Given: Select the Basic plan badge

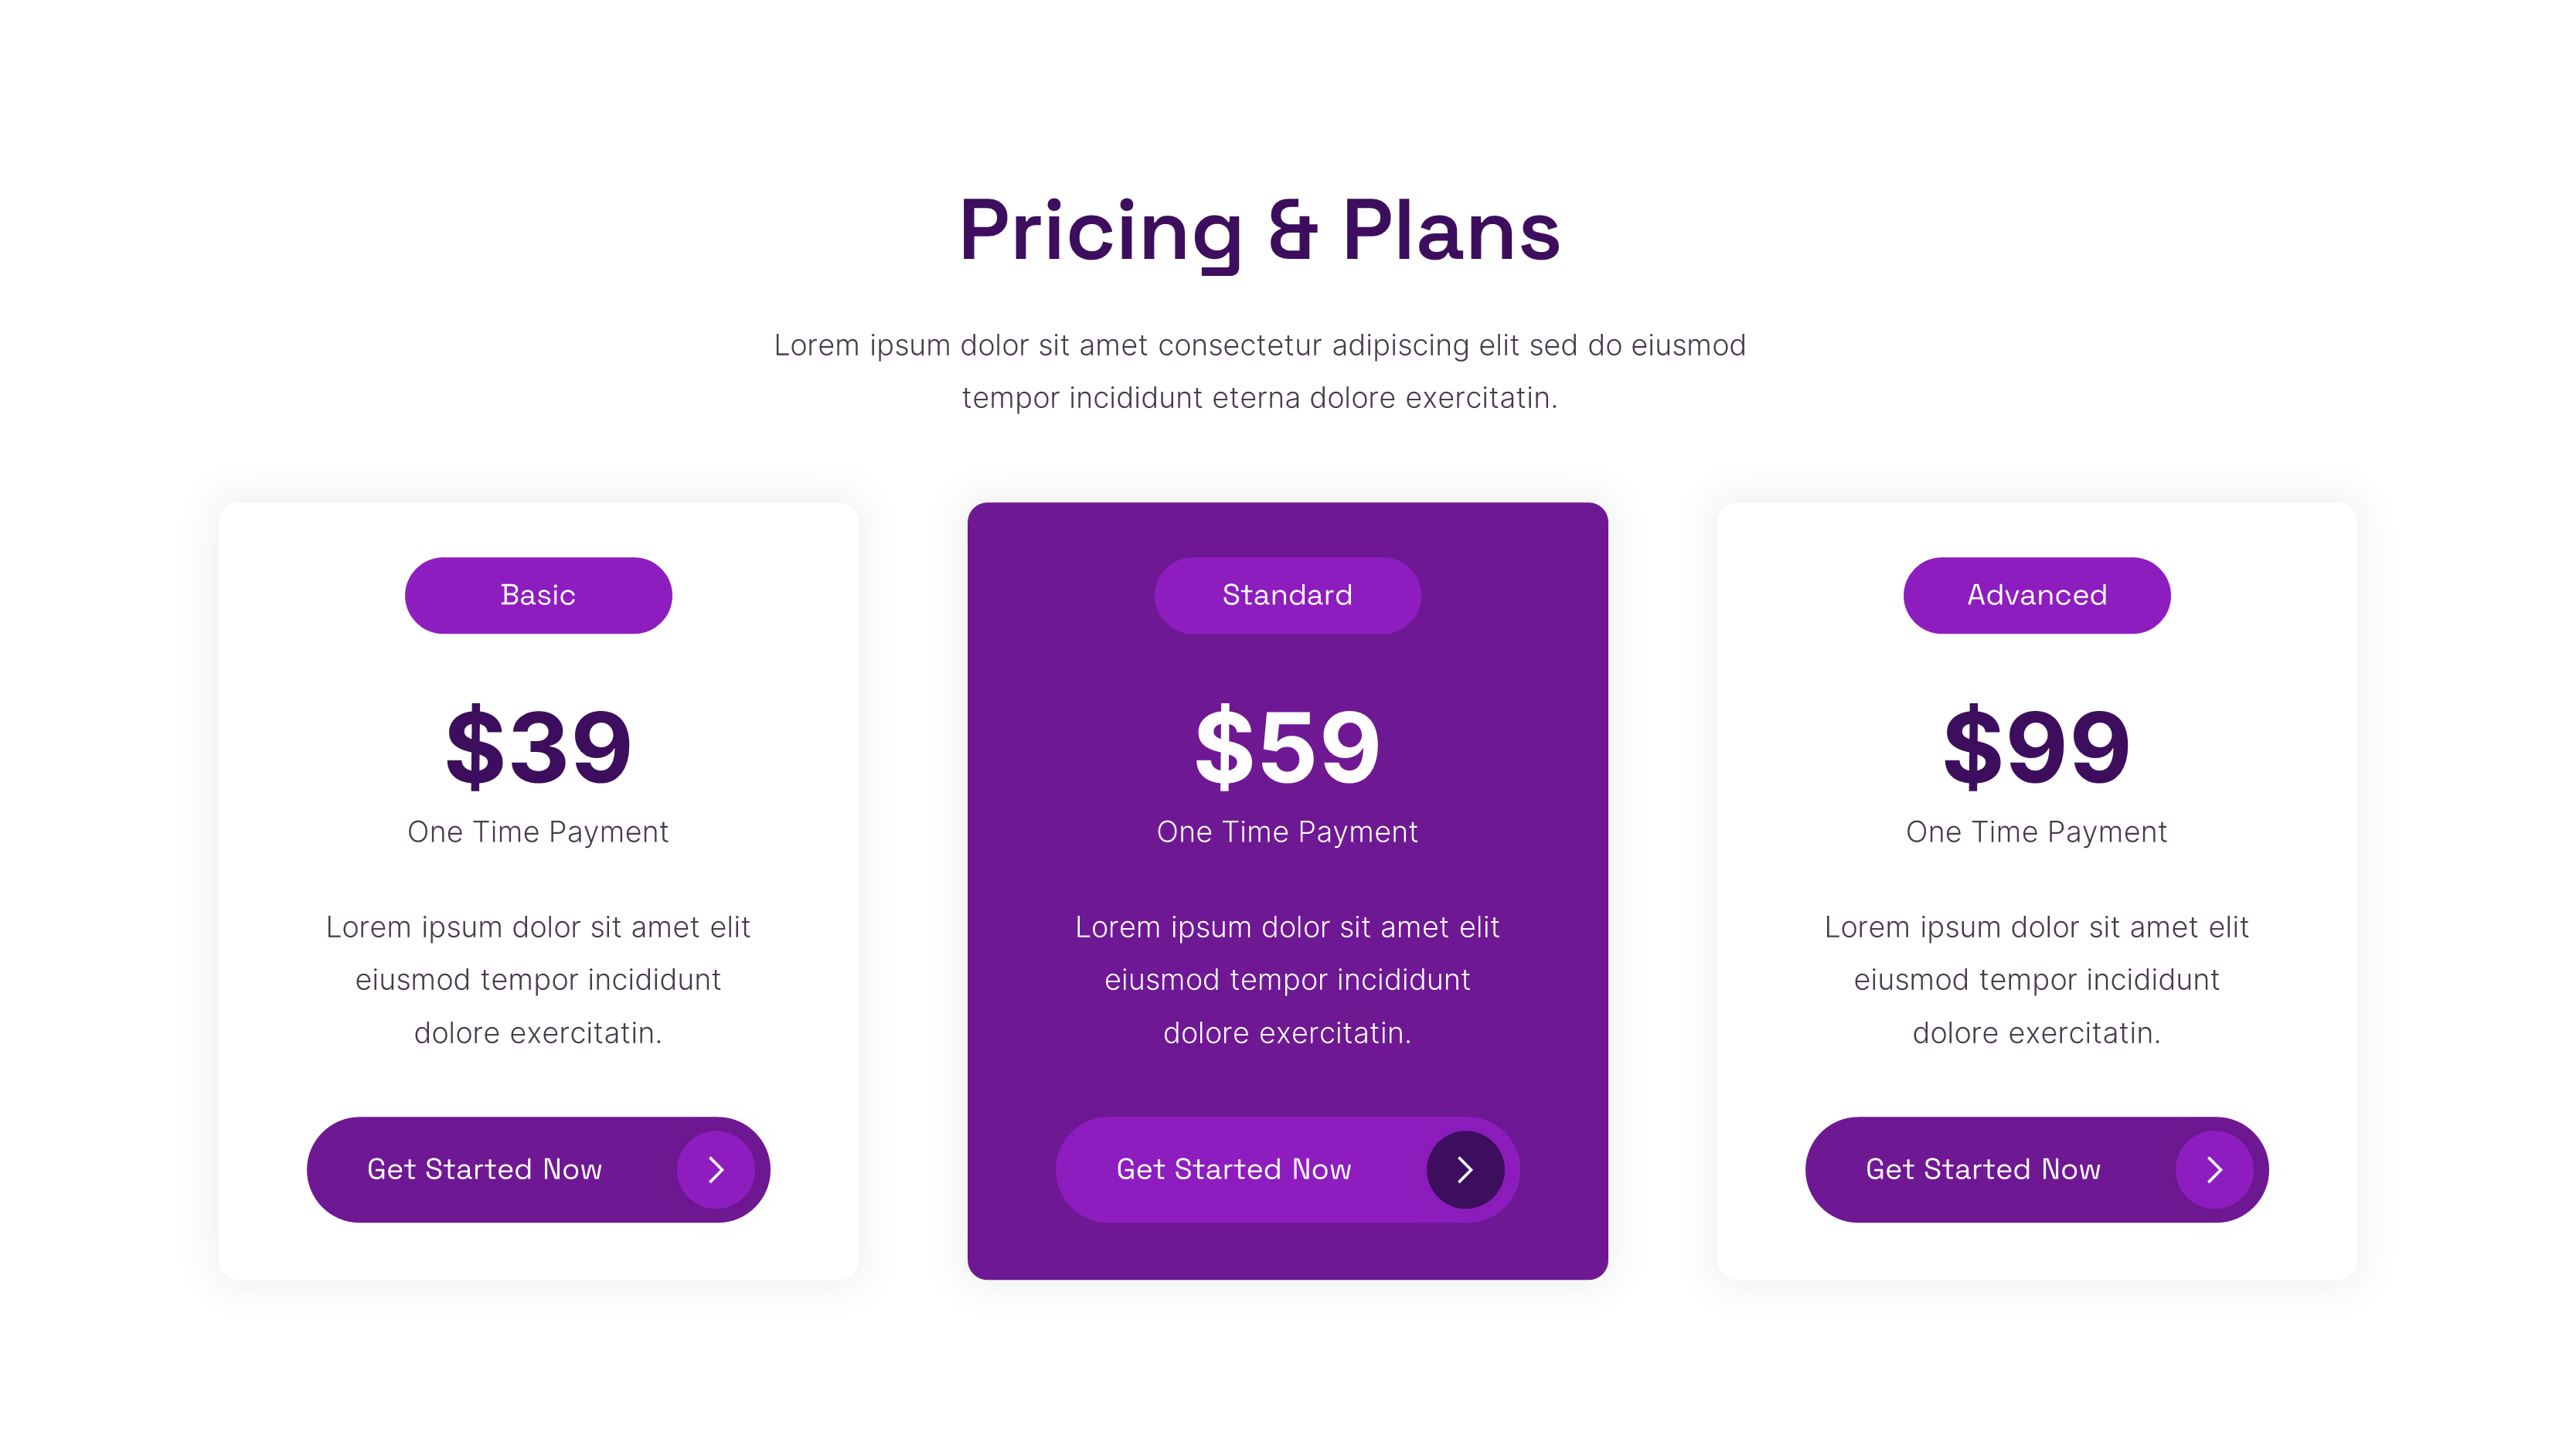Looking at the screenshot, I should pos(538,595).
